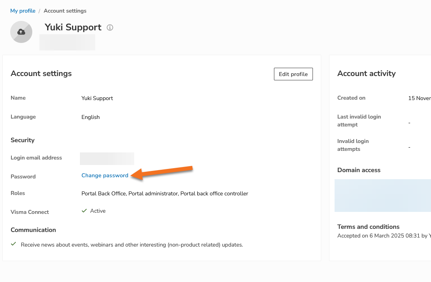Click the Visma Connect label
This screenshot has height=282, width=431.
pyautogui.click(x=30, y=212)
